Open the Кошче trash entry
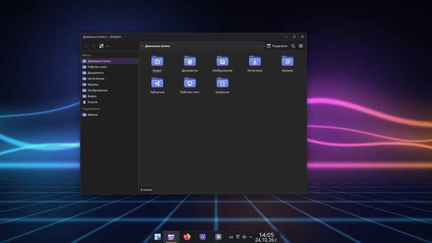Viewport: 432px width, 243px height. pos(110,102)
